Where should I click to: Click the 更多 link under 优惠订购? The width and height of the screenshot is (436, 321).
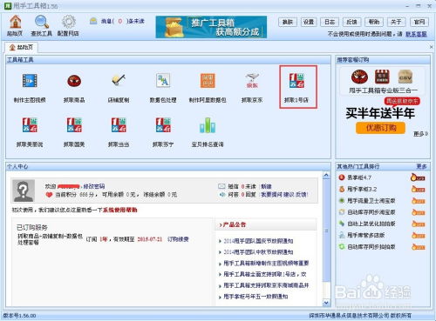pyautogui.click(x=420, y=134)
